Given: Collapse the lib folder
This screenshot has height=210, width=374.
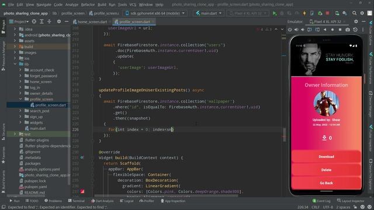Looking at the screenshot, I should [x=15, y=64].
